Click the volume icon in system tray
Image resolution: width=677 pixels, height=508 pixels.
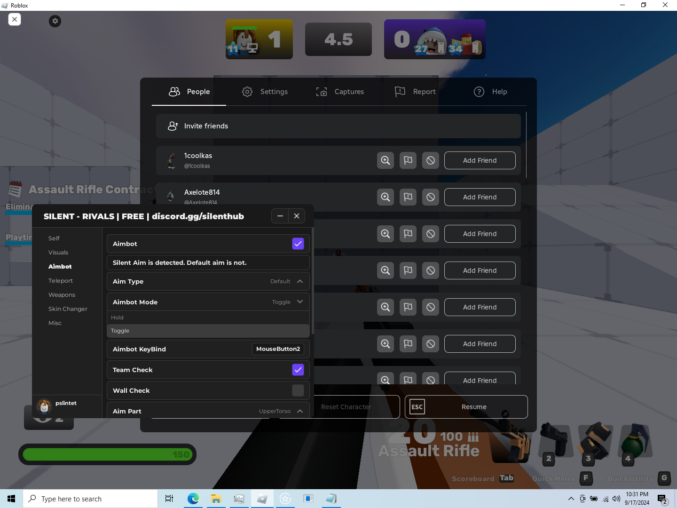tap(616, 499)
